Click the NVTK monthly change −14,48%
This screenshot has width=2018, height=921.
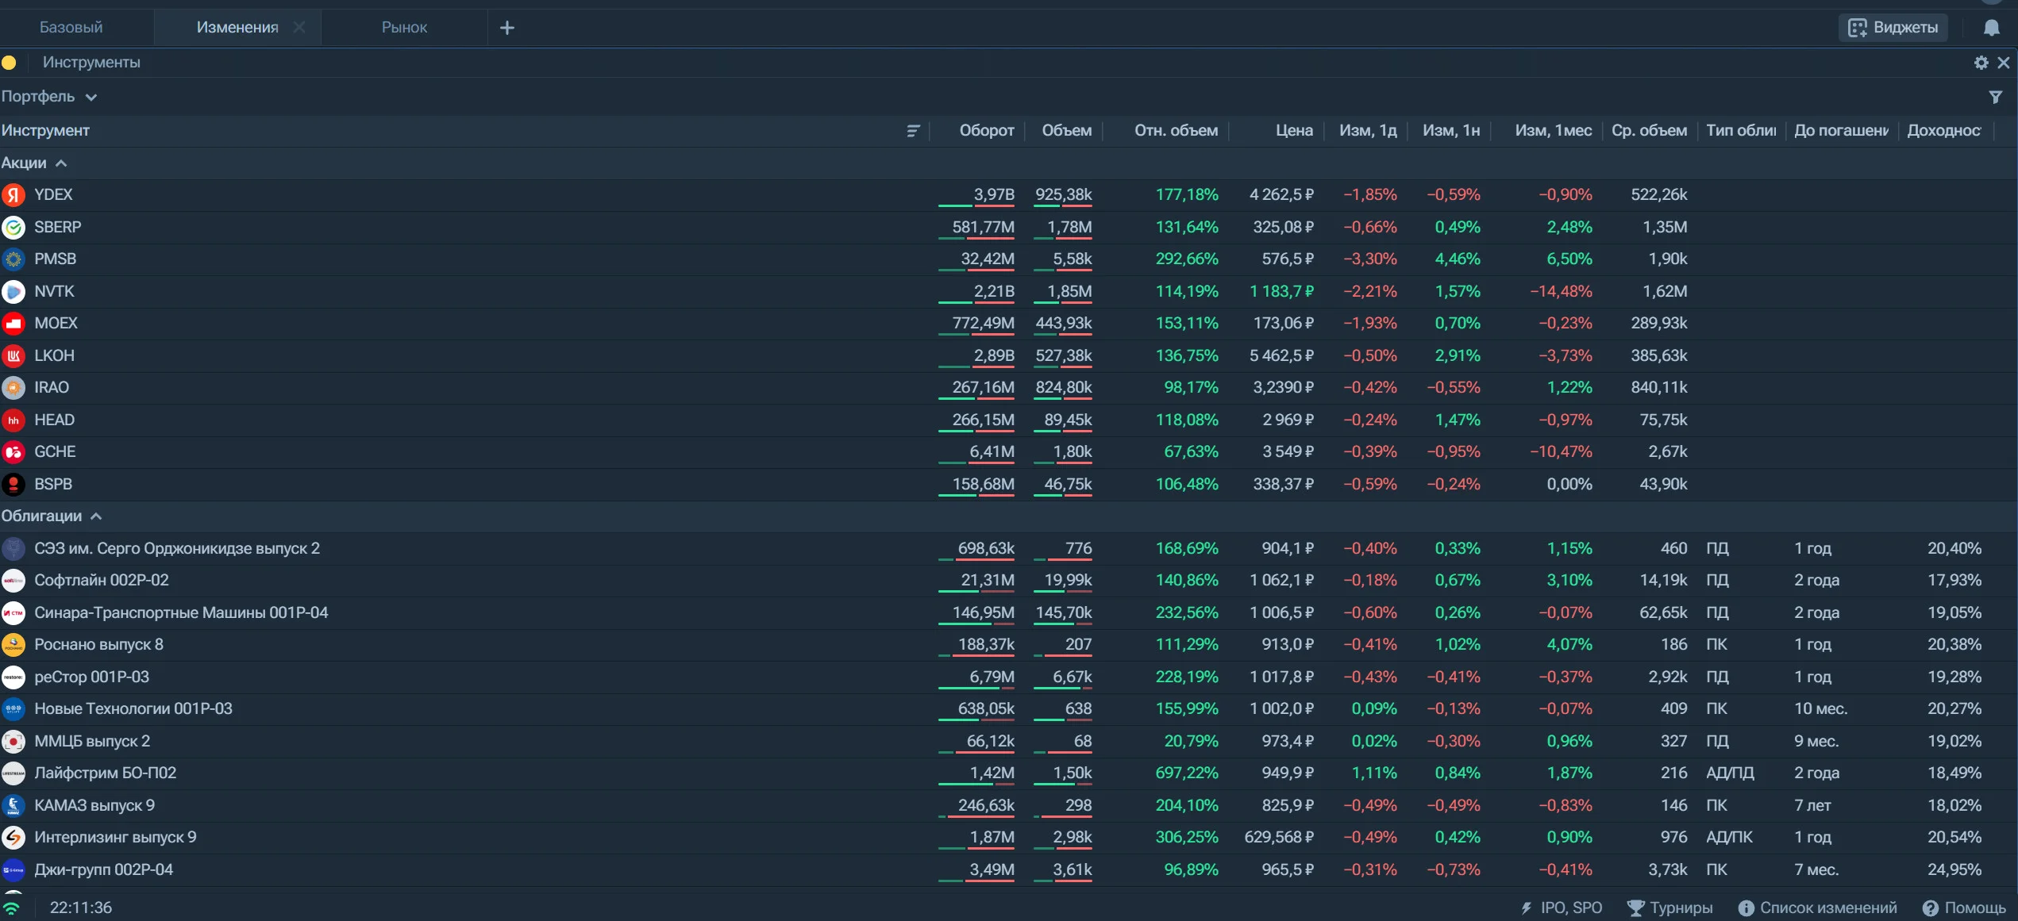pyautogui.click(x=1561, y=292)
